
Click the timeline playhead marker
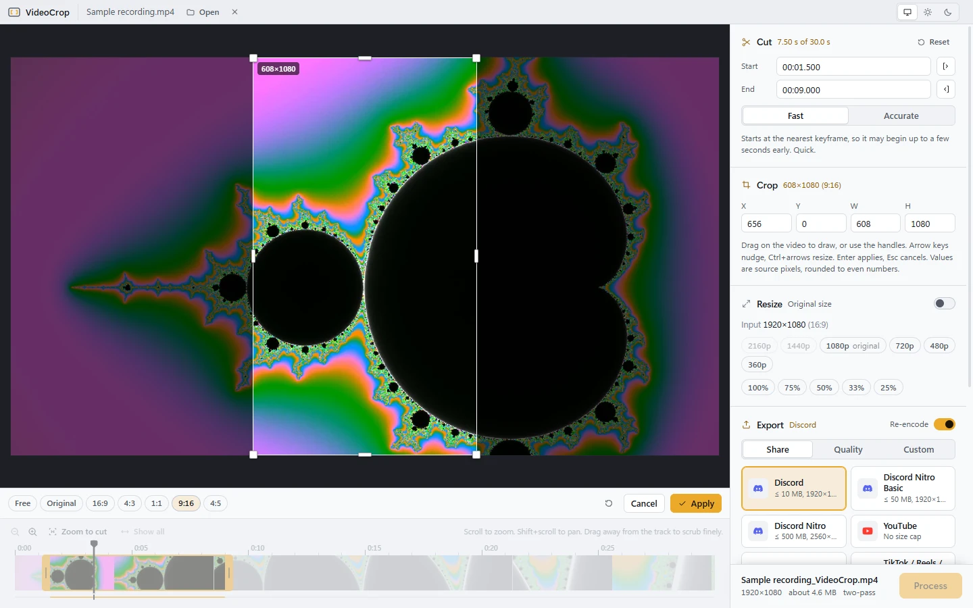(x=94, y=544)
